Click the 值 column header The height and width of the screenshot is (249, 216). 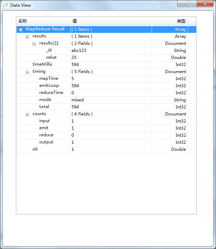pyautogui.click(x=111, y=21)
